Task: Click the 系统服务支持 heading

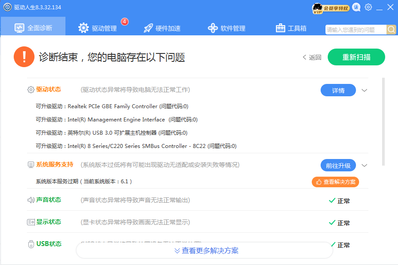Action: coord(54,165)
